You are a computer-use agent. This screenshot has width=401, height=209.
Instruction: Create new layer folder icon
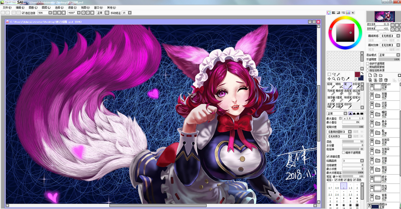(x=380, y=75)
